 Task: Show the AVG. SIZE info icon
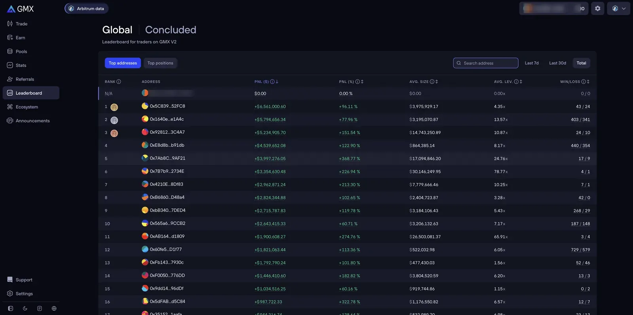pyautogui.click(x=432, y=82)
